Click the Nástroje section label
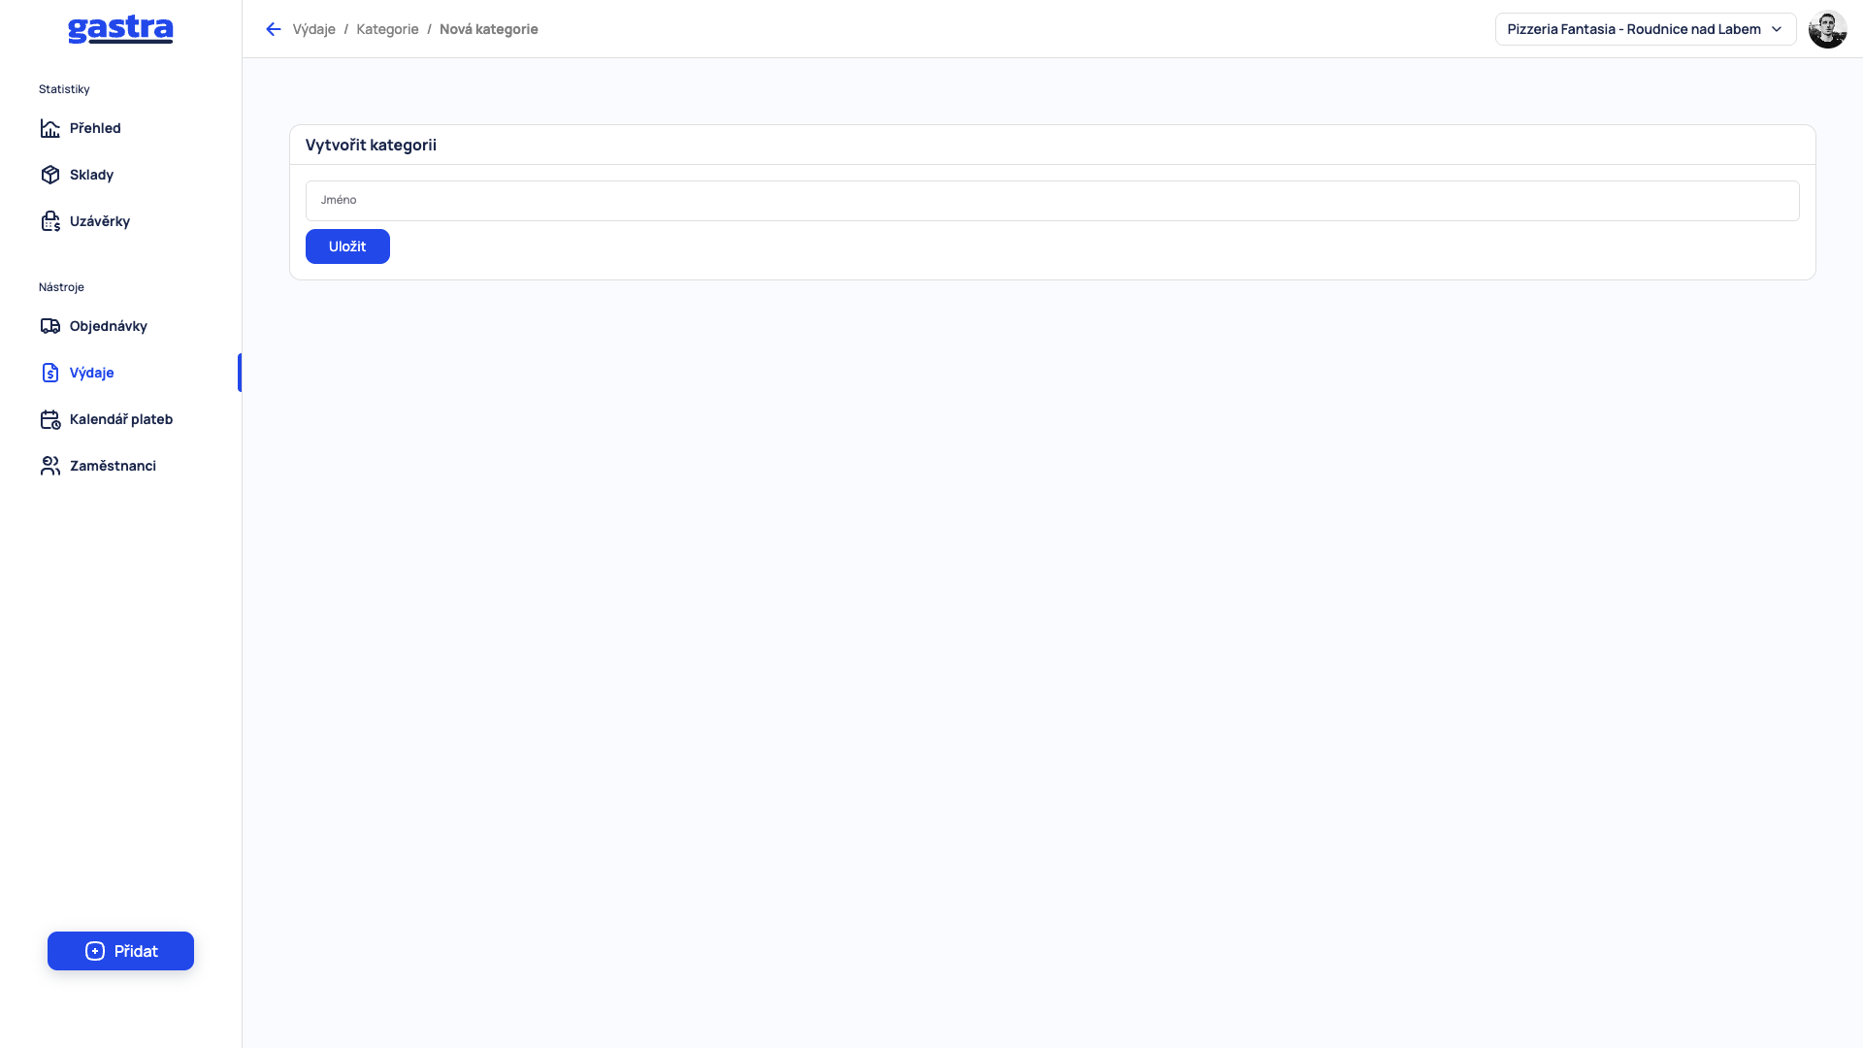 click(x=61, y=287)
